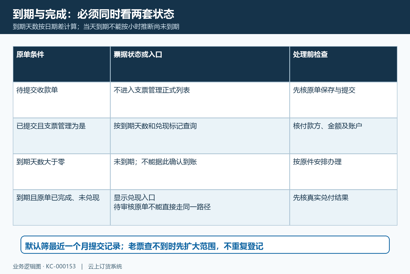Click the cell '核付款方、金额及账户'
The height and width of the screenshot is (274, 410).
click(x=343, y=136)
